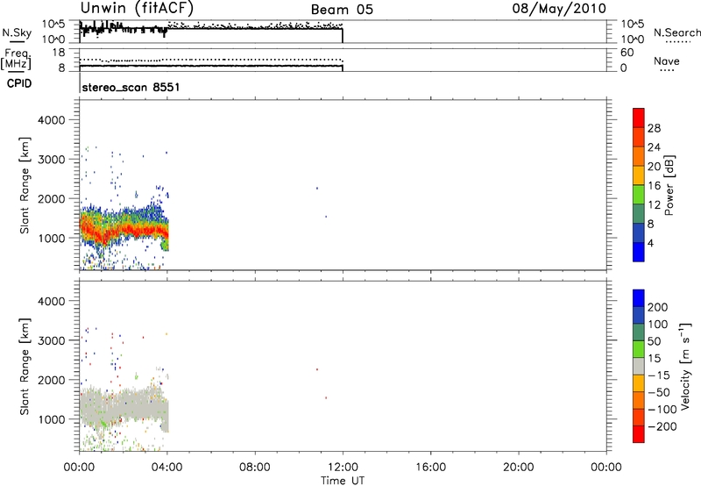Click the '12:00' time axis label
The height and width of the screenshot is (486, 701).
[x=343, y=468]
